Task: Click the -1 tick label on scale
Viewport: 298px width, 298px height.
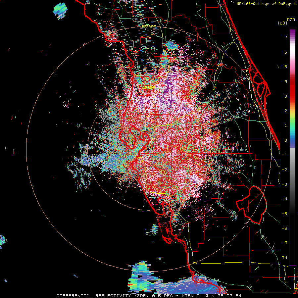Action: [284, 155]
